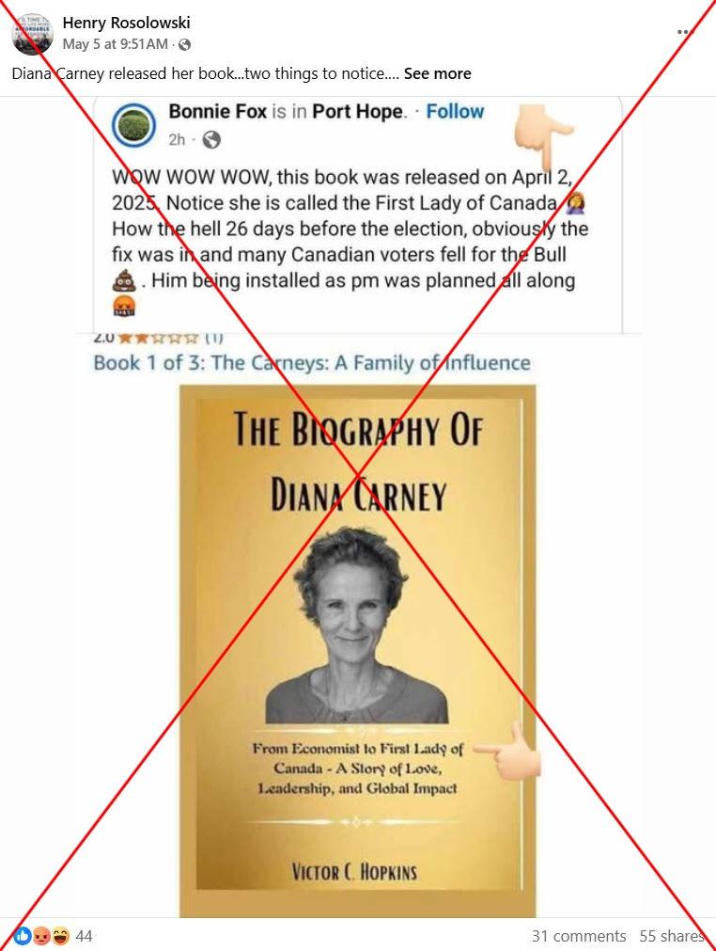Open the Port Hope location link
Viewport: 716px width, 951px height.
pyautogui.click(x=358, y=111)
